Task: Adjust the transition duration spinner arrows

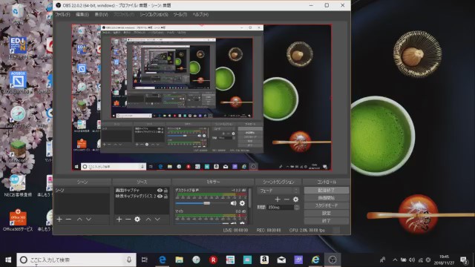Action: [297, 208]
